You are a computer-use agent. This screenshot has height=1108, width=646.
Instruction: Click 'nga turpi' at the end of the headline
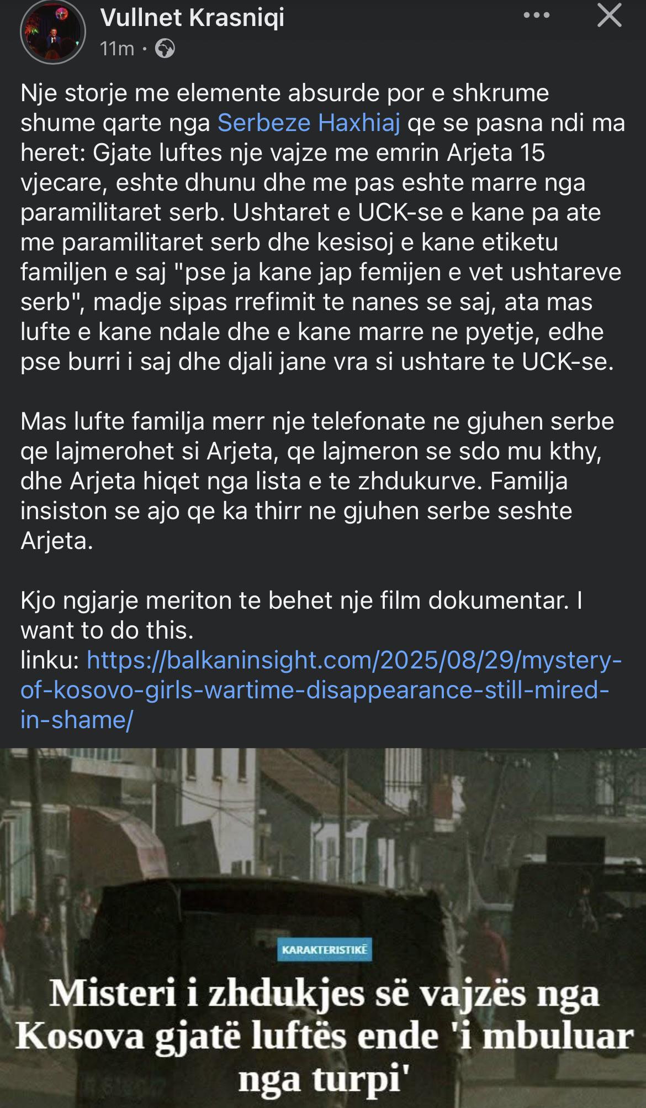click(324, 1079)
